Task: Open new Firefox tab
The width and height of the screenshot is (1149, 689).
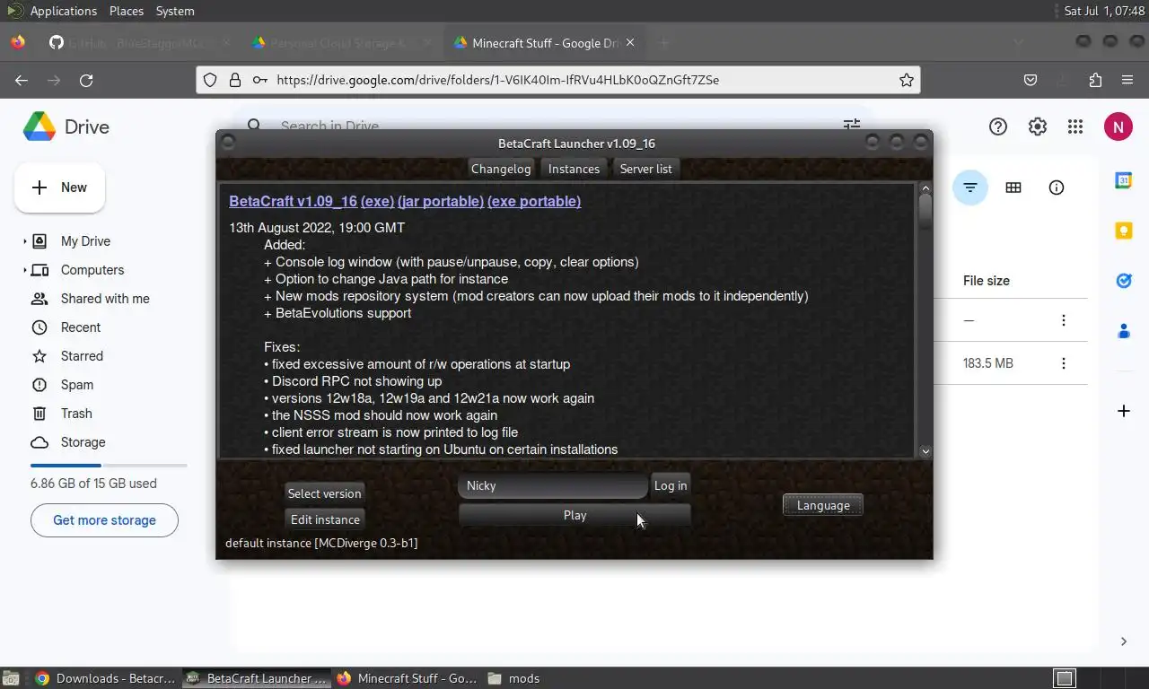Action: click(x=664, y=42)
